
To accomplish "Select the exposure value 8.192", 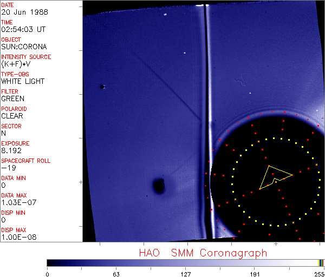I will coord(11,150).
